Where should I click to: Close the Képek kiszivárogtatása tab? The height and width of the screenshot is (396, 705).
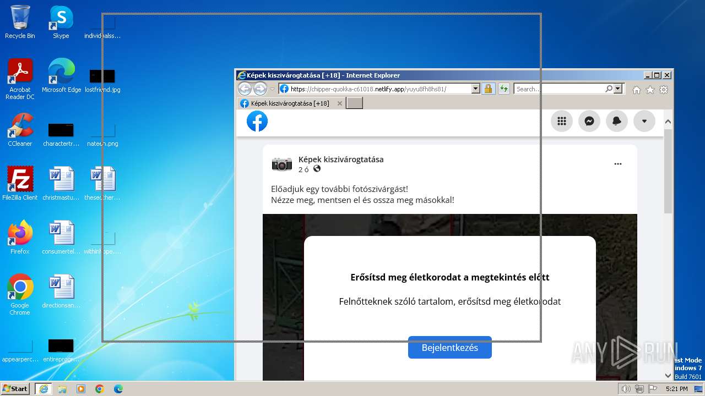(340, 103)
